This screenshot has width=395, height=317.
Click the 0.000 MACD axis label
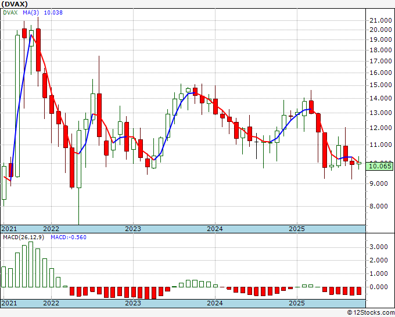[x=379, y=287]
